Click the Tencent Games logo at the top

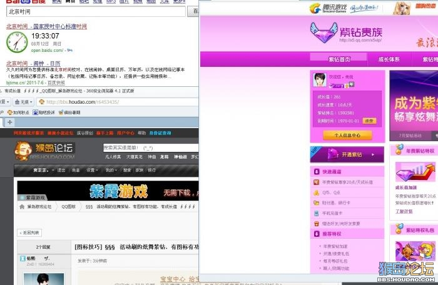click(328, 8)
